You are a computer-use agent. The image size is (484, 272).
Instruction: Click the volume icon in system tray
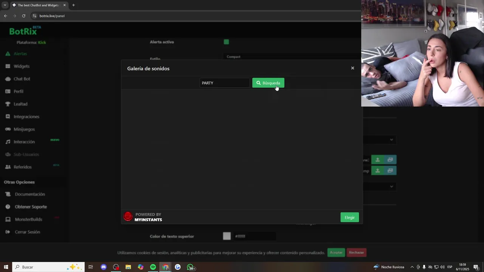pyautogui.click(x=442, y=267)
